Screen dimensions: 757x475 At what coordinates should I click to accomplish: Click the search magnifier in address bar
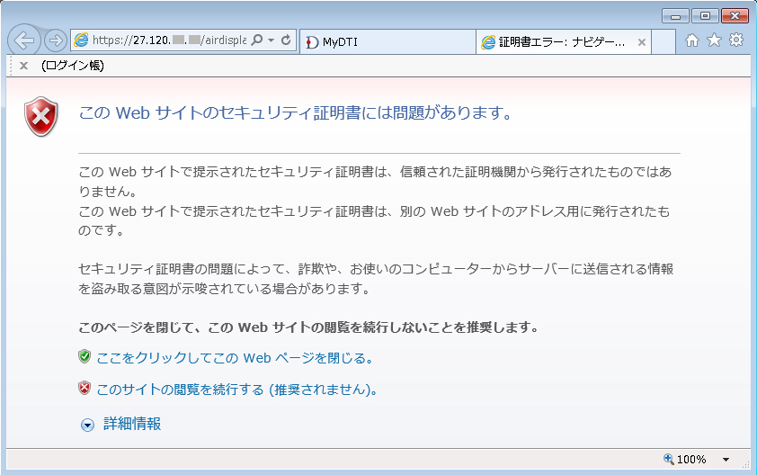click(x=256, y=40)
